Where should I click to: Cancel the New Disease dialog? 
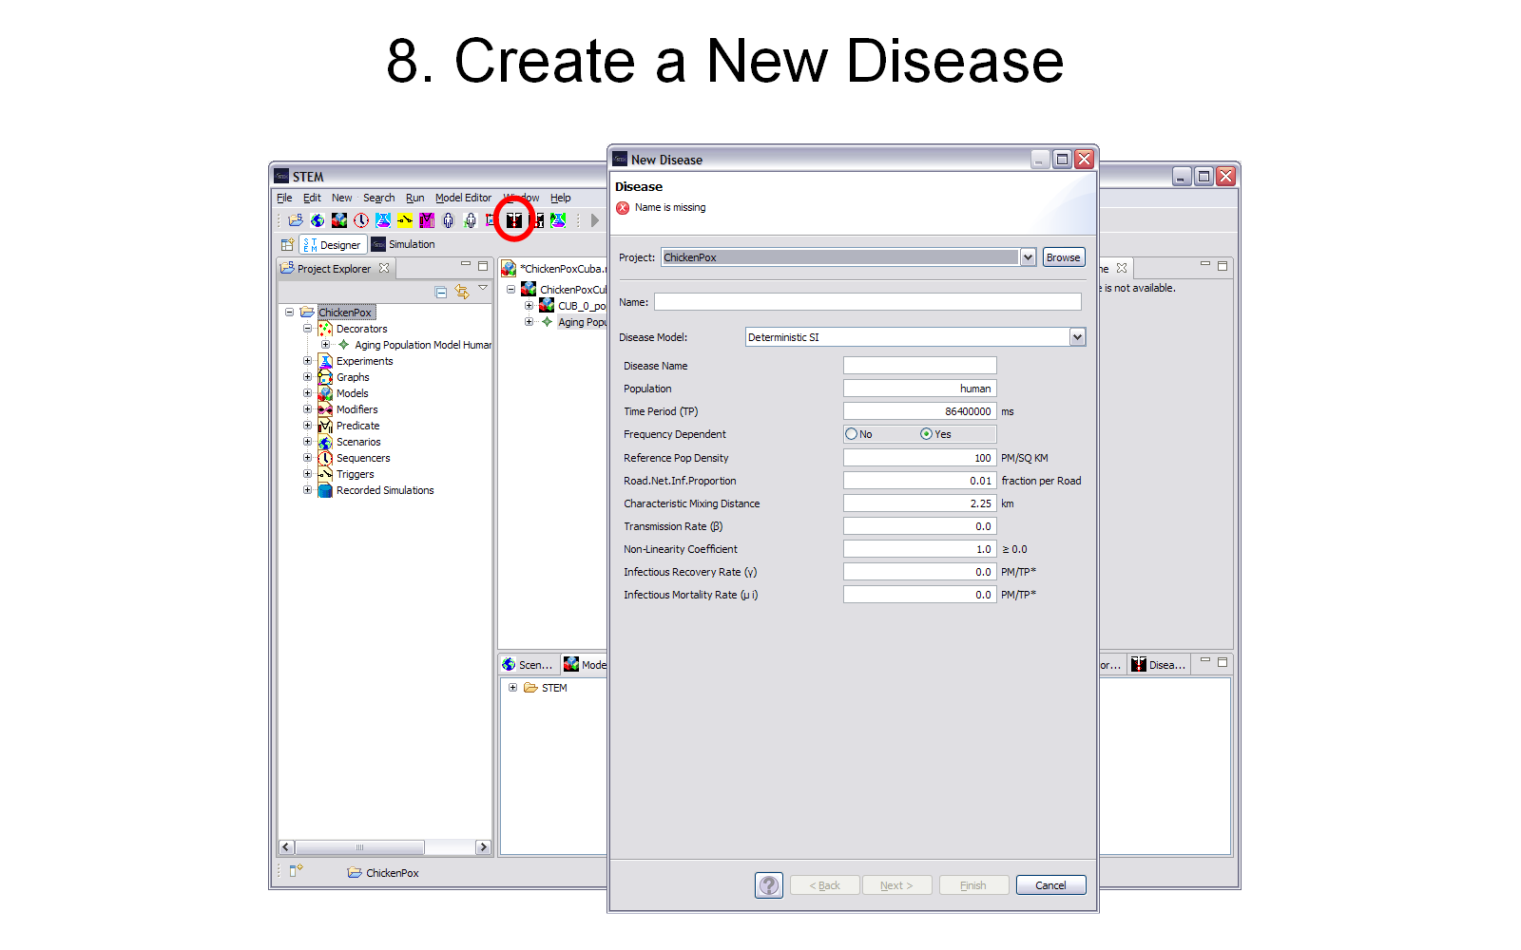tap(1050, 885)
